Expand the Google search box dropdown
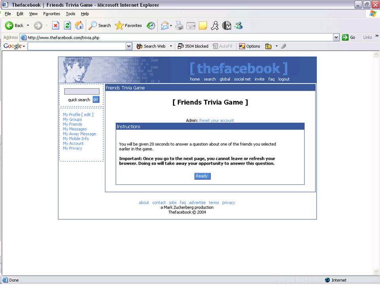This screenshot has height=285, width=380. tap(129, 46)
